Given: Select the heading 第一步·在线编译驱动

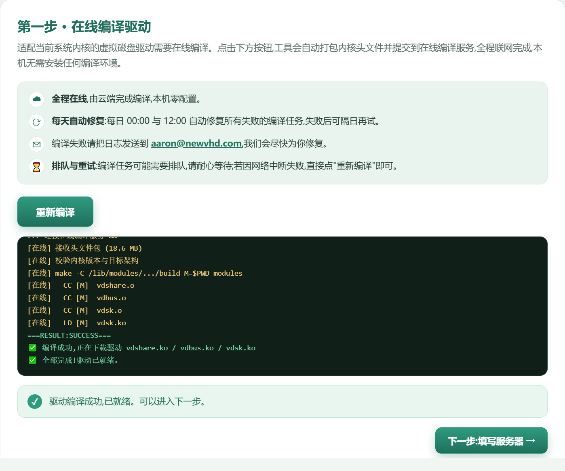Looking at the screenshot, I should 84,27.
